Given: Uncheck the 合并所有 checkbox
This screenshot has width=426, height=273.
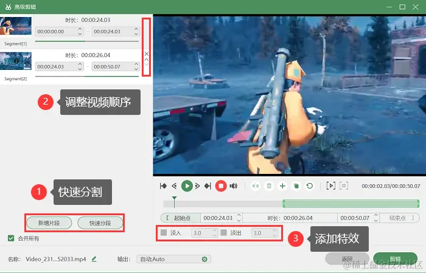Looking at the screenshot, I should [x=11, y=238].
